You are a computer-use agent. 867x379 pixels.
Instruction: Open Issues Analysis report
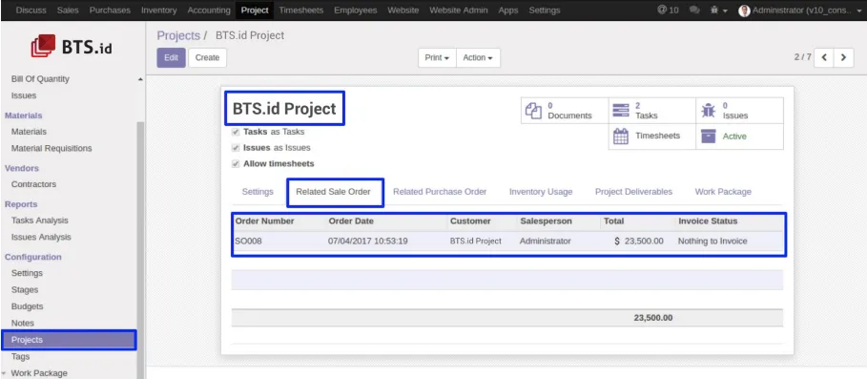[x=41, y=237]
